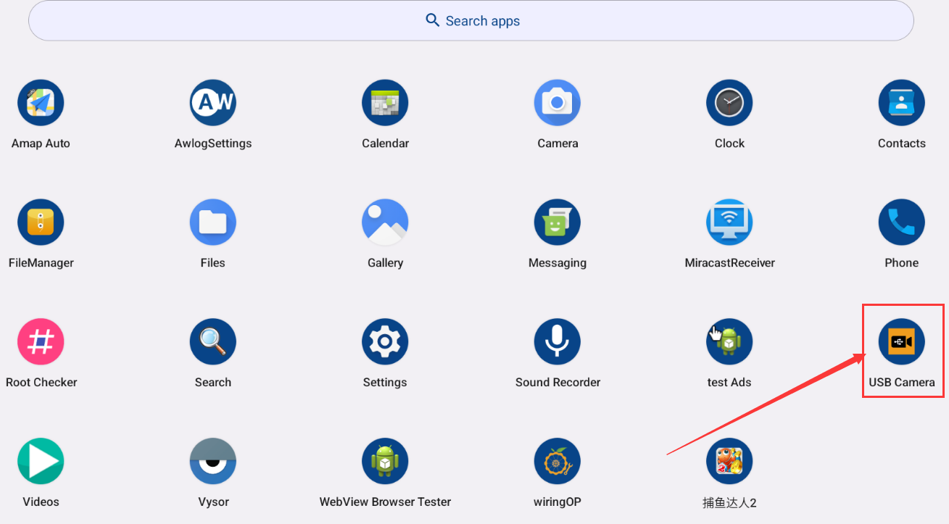Open the test Ads app
949x524 pixels.
tap(729, 342)
